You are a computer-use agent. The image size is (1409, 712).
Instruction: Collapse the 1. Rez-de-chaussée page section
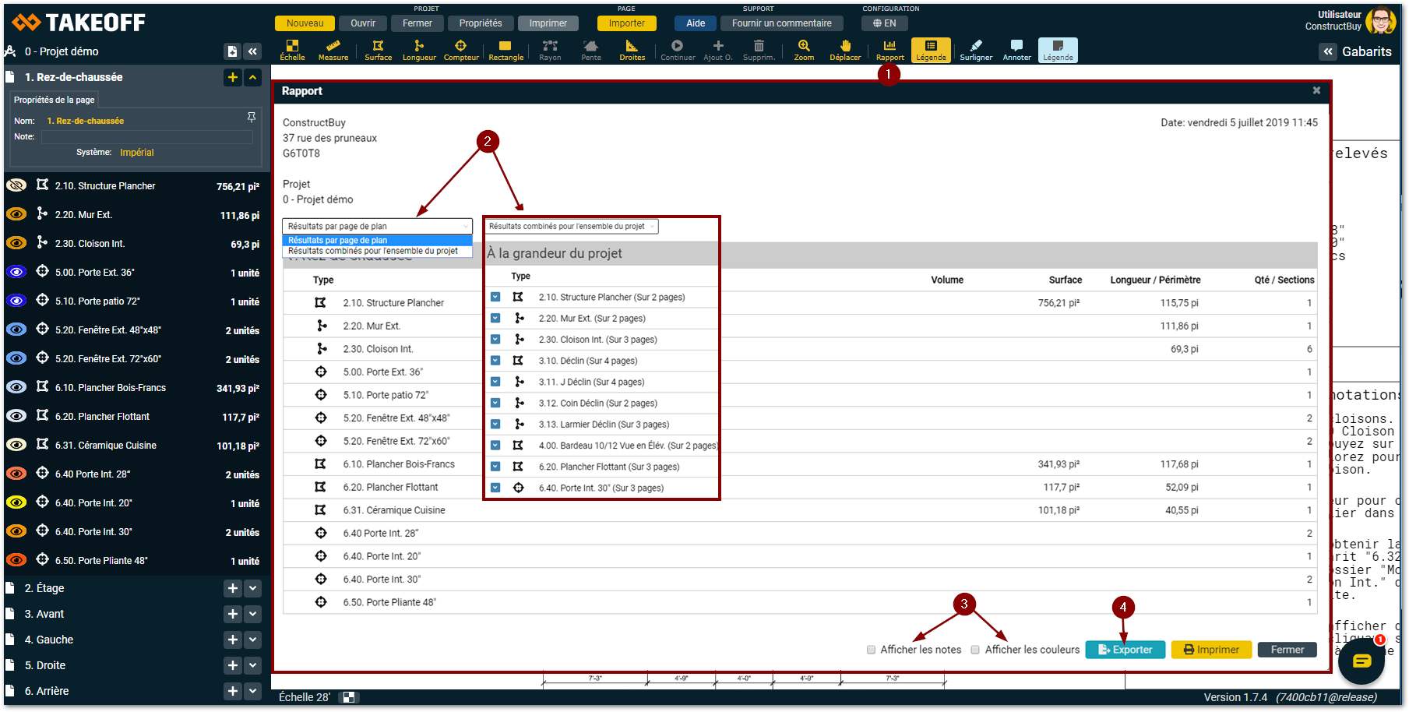click(253, 77)
